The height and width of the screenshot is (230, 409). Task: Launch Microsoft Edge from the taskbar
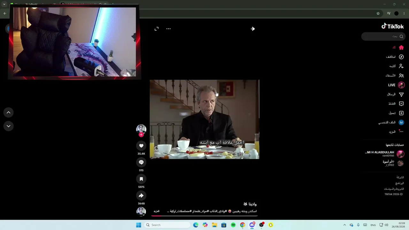[196, 225]
